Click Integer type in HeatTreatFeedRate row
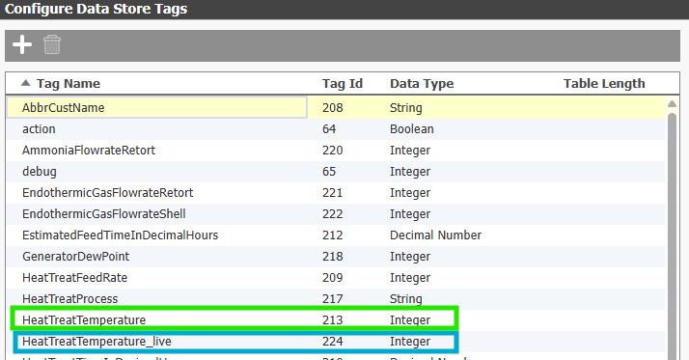The width and height of the screenshot is (689, 360). (x=410, y=277)
